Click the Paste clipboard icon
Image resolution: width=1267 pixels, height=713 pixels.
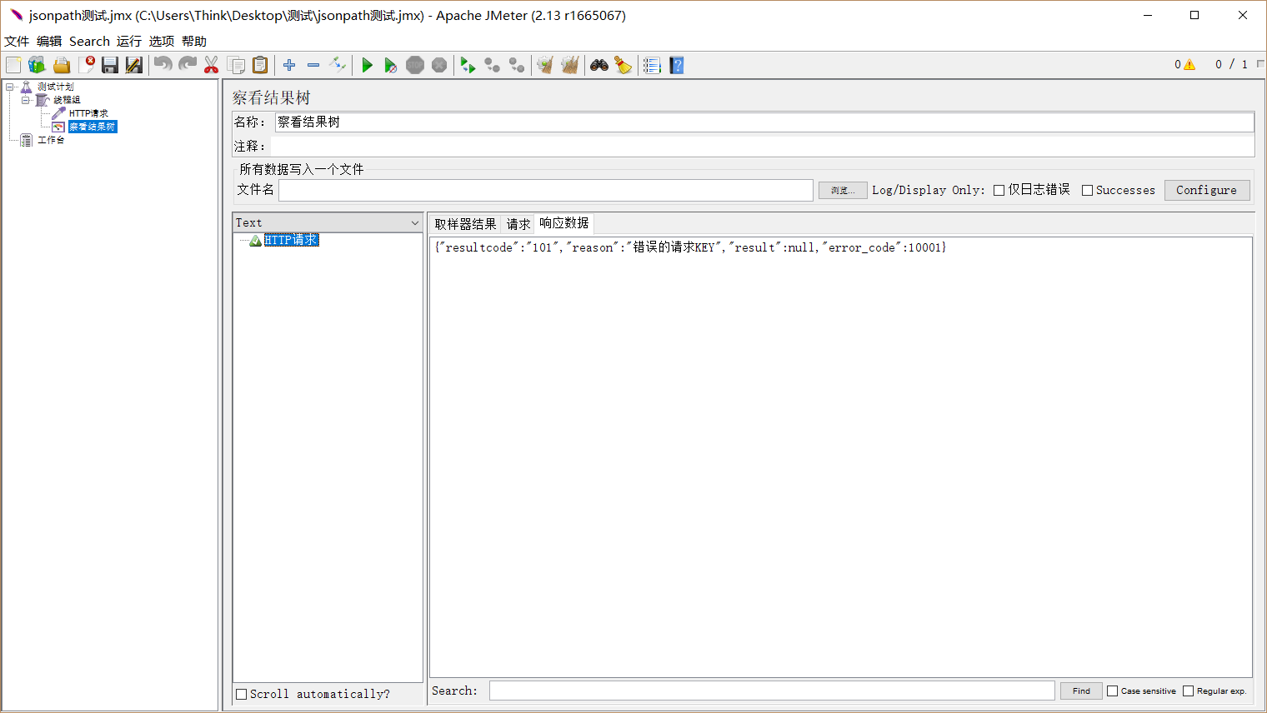pyautogui.click(x=260, y=65)
